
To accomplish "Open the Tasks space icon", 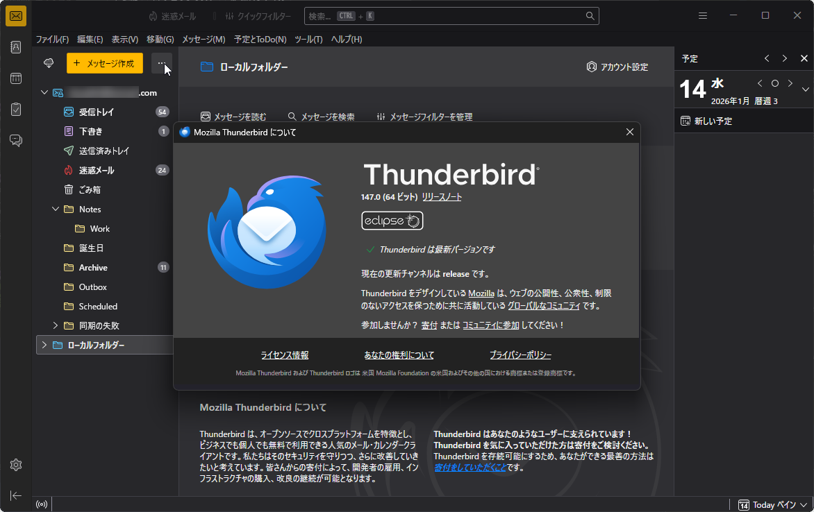I will (x=15, y=109).
